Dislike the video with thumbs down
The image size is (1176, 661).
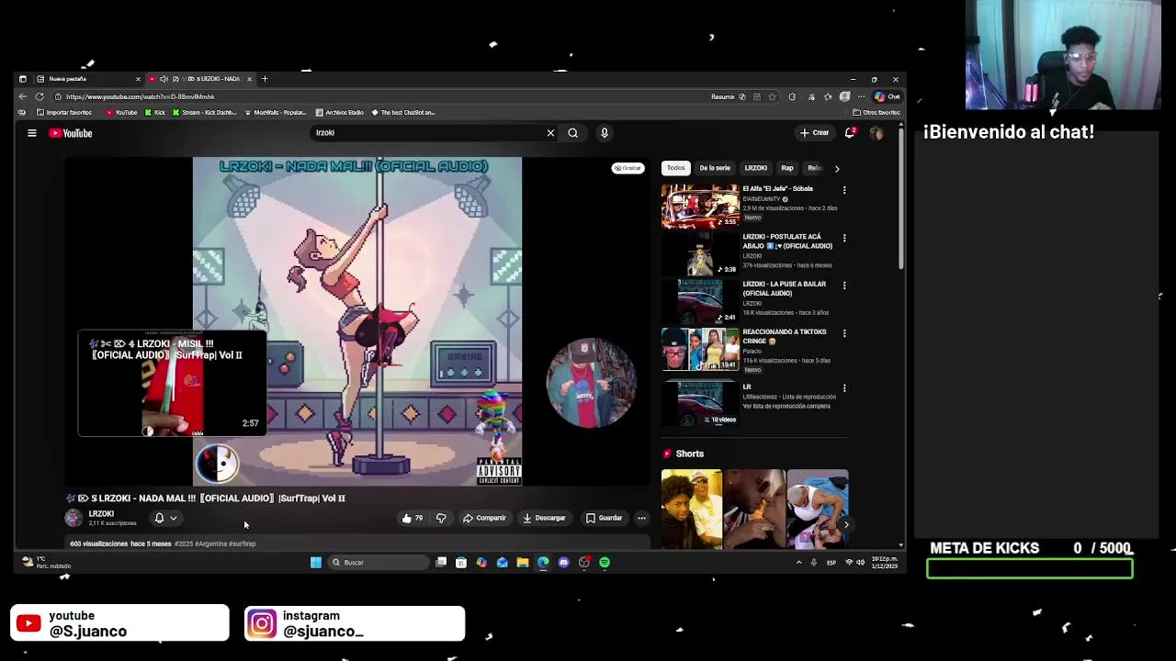441,518
